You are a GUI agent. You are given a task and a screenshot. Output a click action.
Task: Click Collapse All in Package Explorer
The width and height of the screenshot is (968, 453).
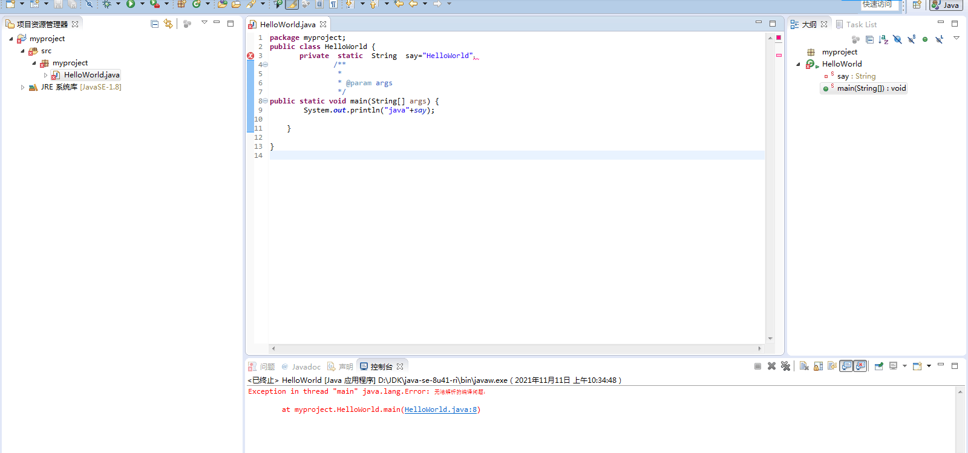[155, 24]
